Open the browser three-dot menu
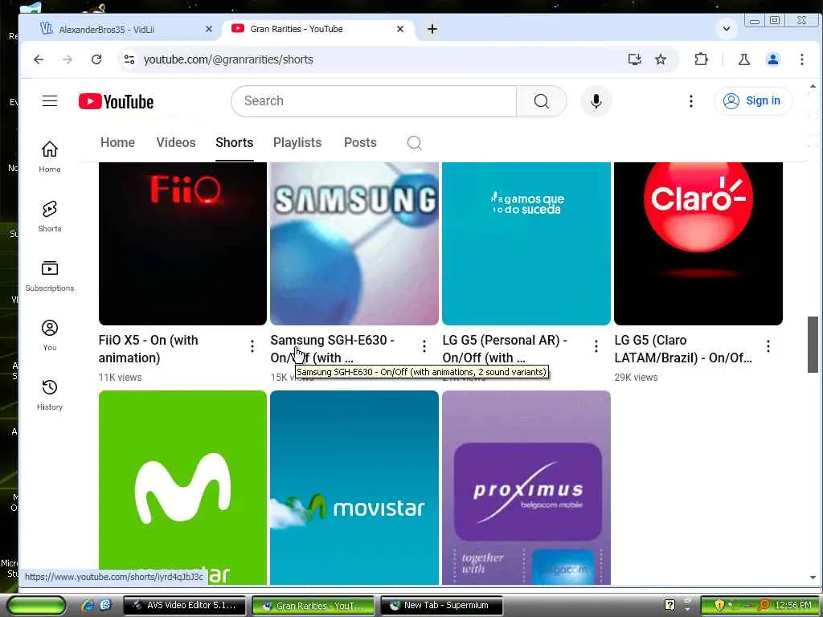 [802, 59]
